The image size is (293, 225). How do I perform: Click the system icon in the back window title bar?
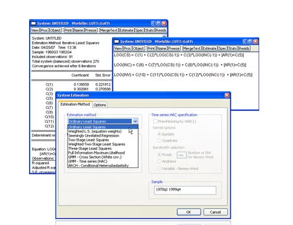click(34, 23)
